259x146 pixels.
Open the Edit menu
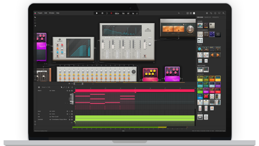coord(46,13)
